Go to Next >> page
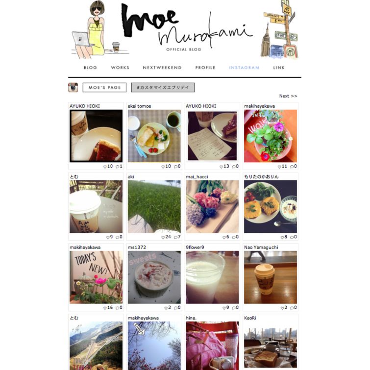 click(288, 96)
